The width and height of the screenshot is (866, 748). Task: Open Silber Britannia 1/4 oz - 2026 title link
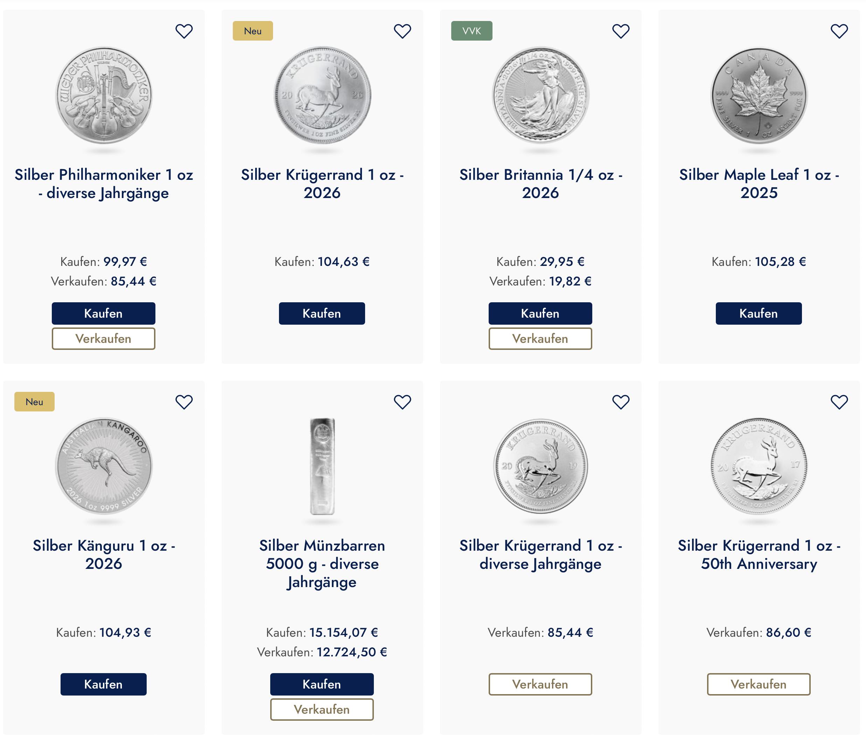point(540,184)
